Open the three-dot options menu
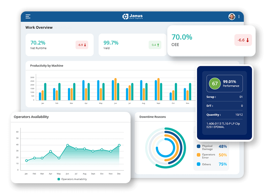 pyautogui.click(x=239, y=17)
